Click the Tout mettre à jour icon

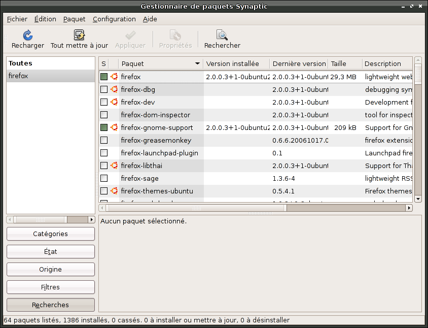tap(79, 35)
